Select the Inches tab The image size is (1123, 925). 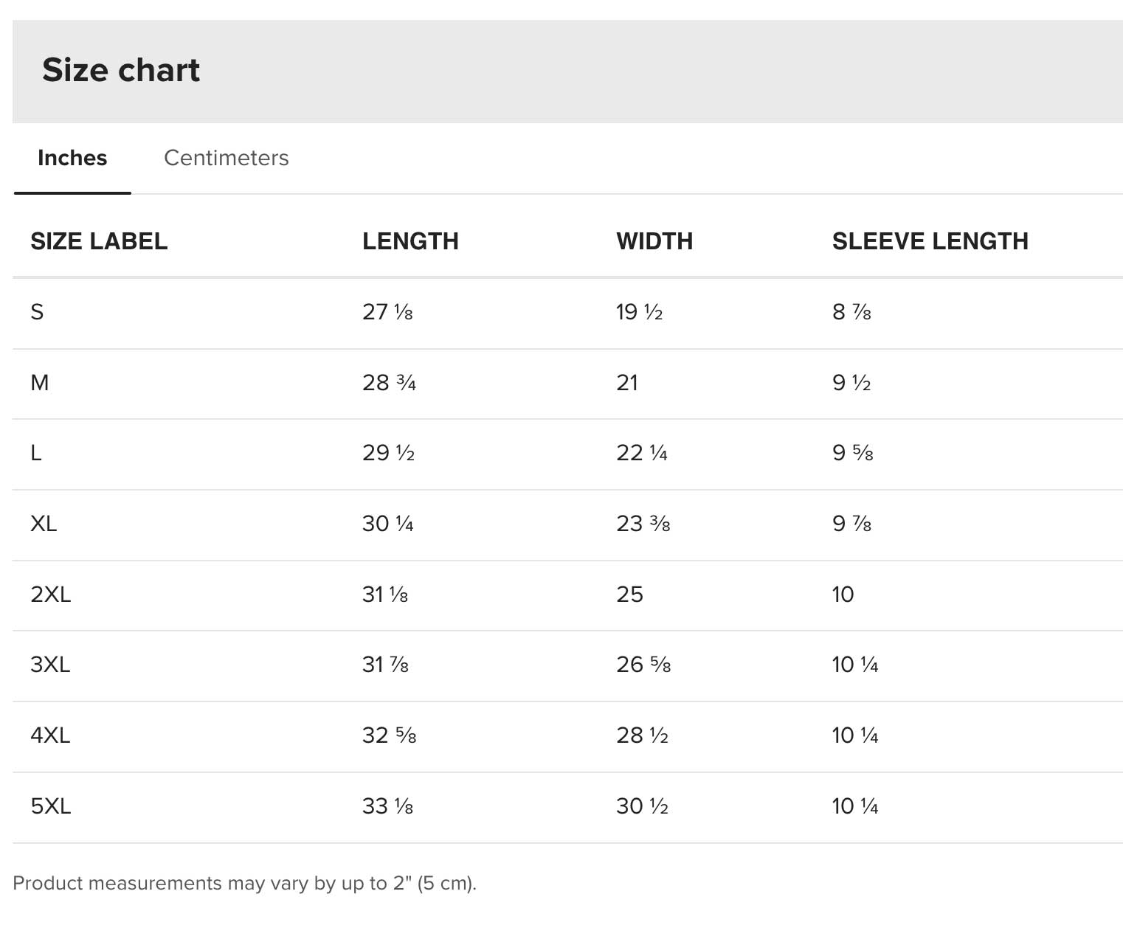[72, 158]
